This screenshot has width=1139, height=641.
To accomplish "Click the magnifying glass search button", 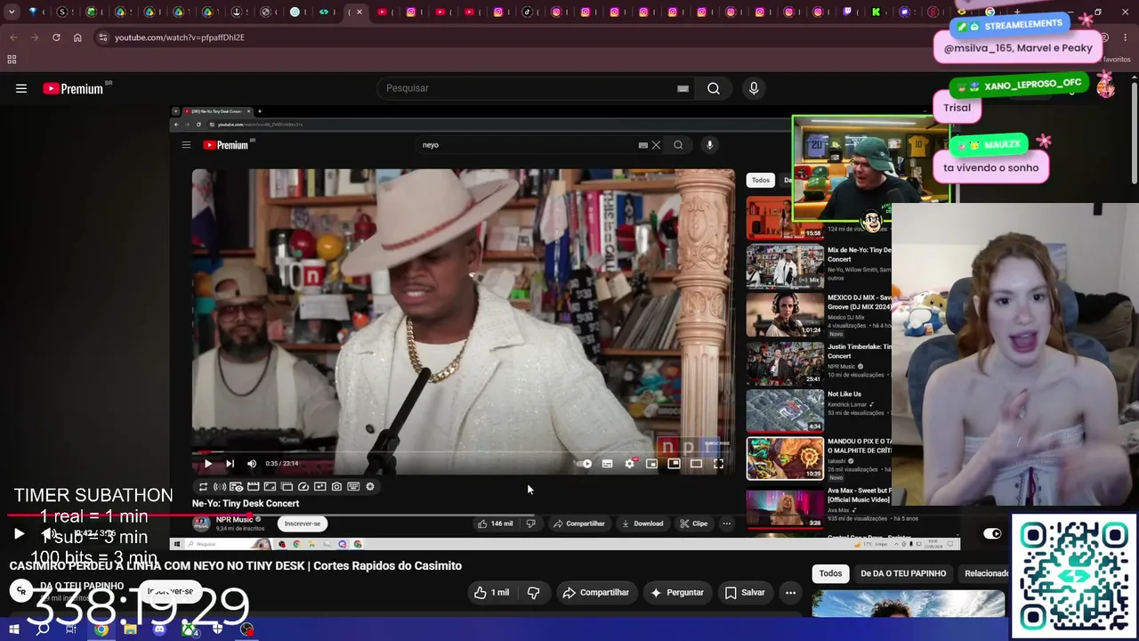I will [x=714, y=88].
